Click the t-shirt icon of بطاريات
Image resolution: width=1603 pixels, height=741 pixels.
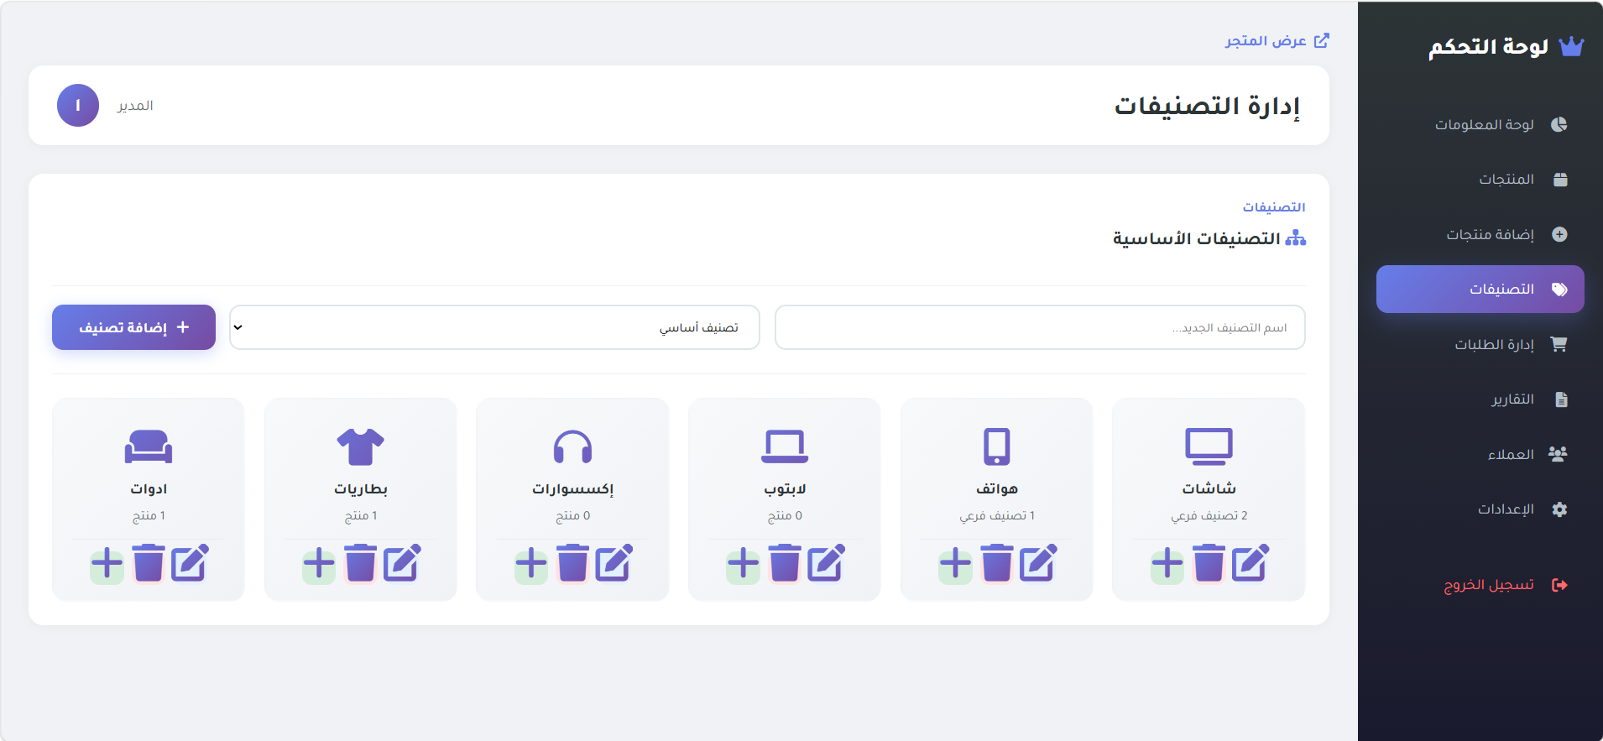(x=361, y=446)
